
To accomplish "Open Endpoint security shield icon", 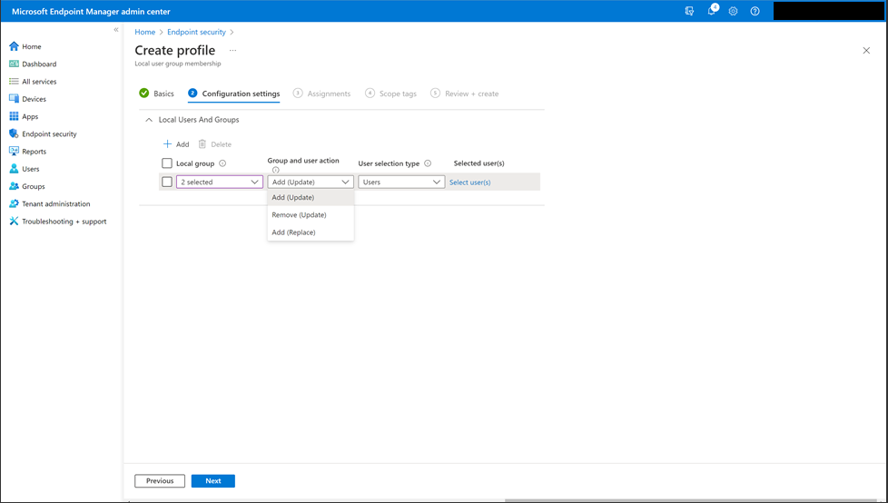I will pos(15,133).
